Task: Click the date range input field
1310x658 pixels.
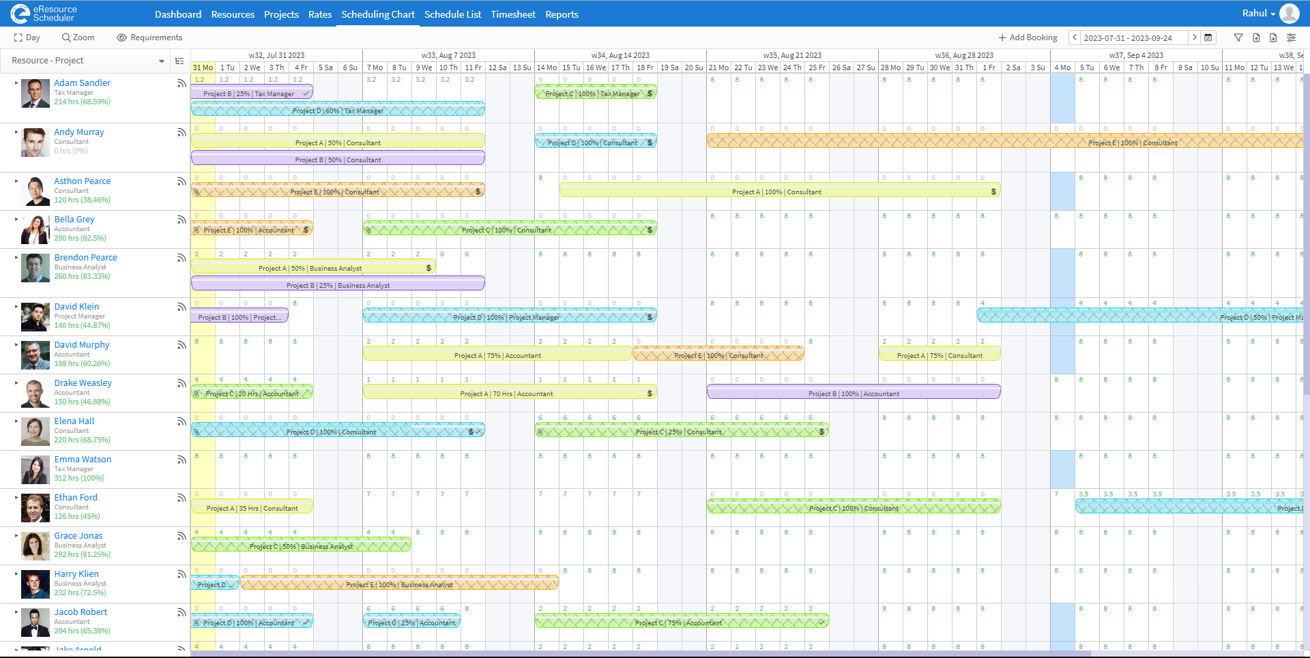Action: 1134,38
